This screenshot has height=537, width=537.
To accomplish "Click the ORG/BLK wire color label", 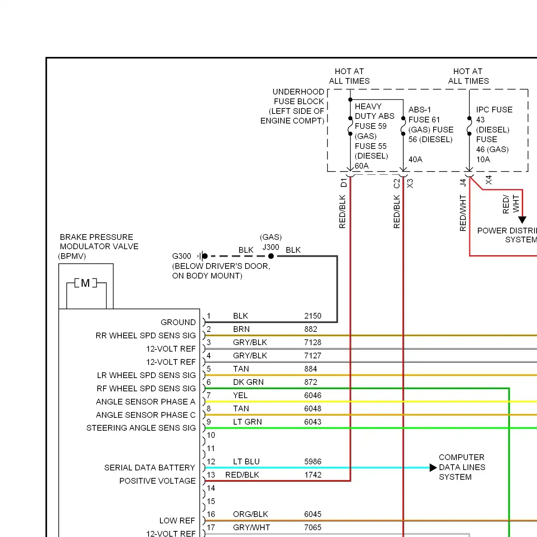I will [251, 514].
